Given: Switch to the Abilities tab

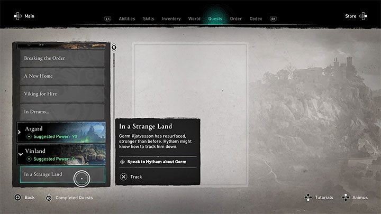Looking at the screenshot, I should 127,18.
